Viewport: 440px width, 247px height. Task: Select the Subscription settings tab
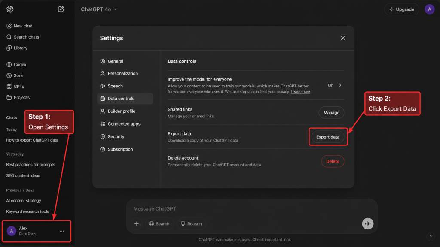tap(125, 149)
